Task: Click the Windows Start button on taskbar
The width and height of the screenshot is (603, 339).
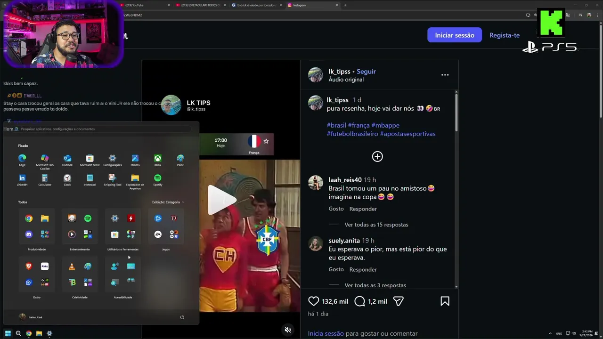Action: (8, 333)
